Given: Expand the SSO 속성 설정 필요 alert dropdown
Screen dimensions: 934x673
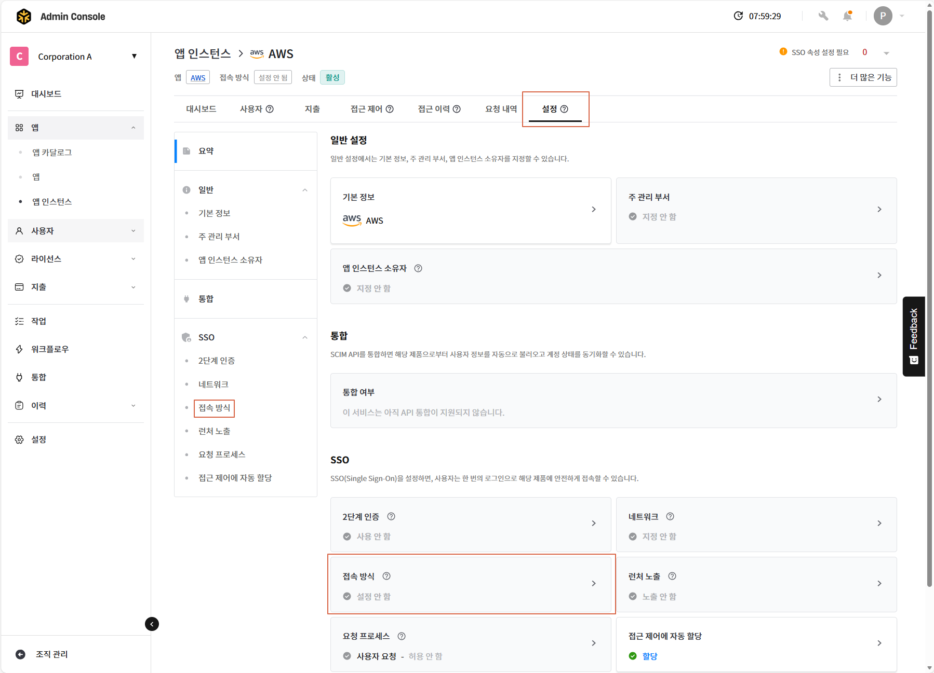Looking at the screenshot, I should pos(886,53).
